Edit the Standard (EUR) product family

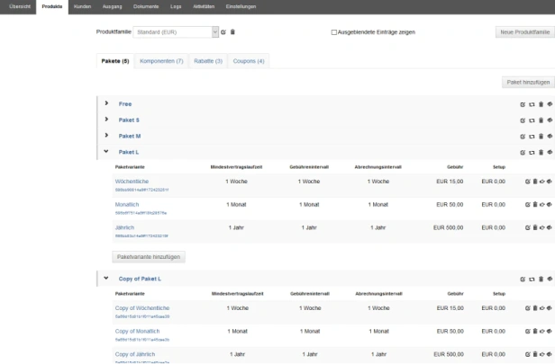coord(223,32)
